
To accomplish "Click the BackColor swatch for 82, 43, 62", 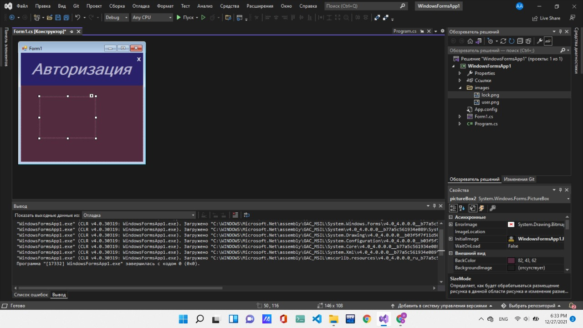I will 511,261.
